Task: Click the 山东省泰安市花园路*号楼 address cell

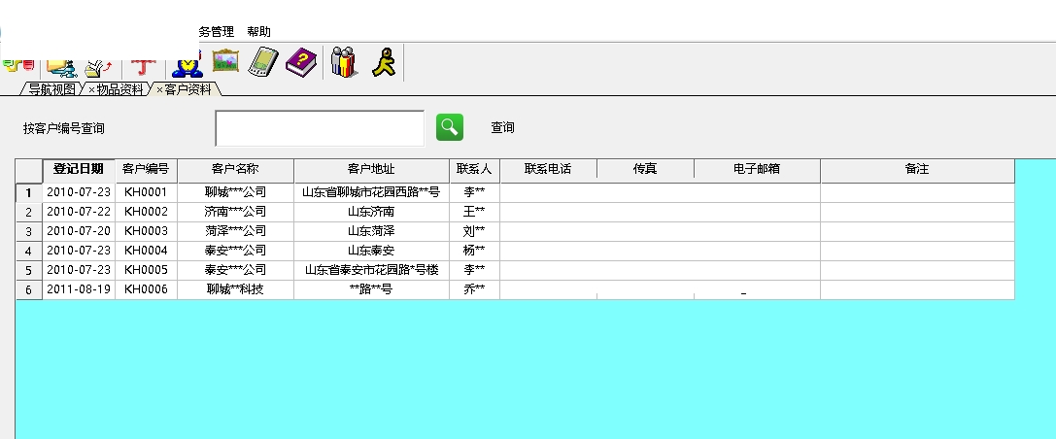Action: (x=371, y=270)
